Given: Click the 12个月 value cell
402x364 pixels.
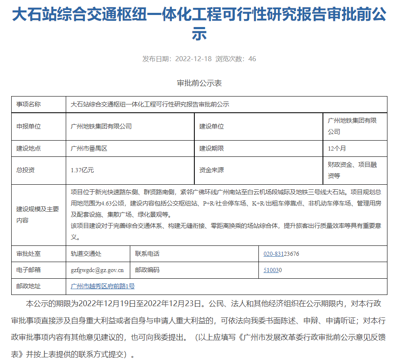Looking at the screenshot, I should [355, 149].
